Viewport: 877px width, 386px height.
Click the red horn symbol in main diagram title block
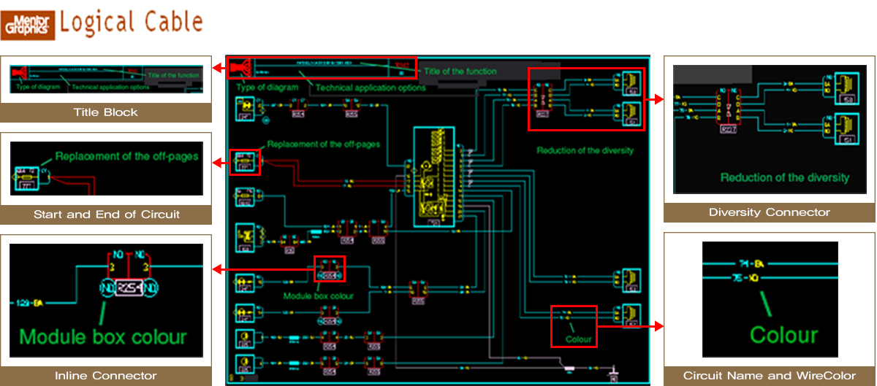coord(240,68)
